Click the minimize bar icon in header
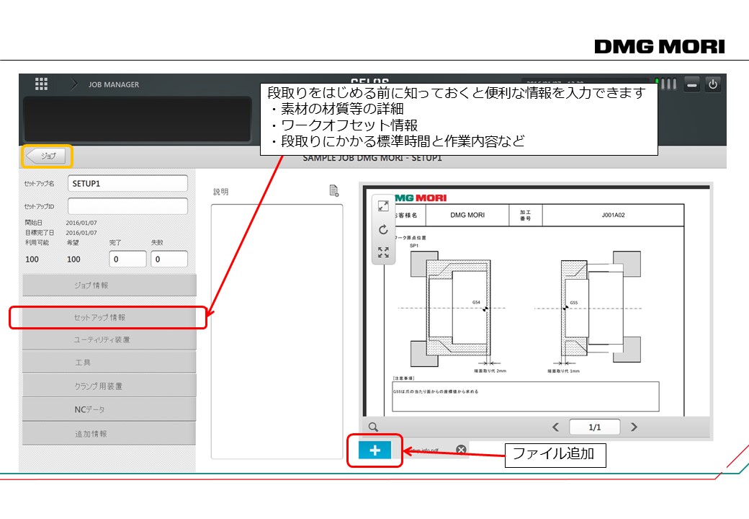Viewport: 749px width, 519px height. click(x=691, y=85)
